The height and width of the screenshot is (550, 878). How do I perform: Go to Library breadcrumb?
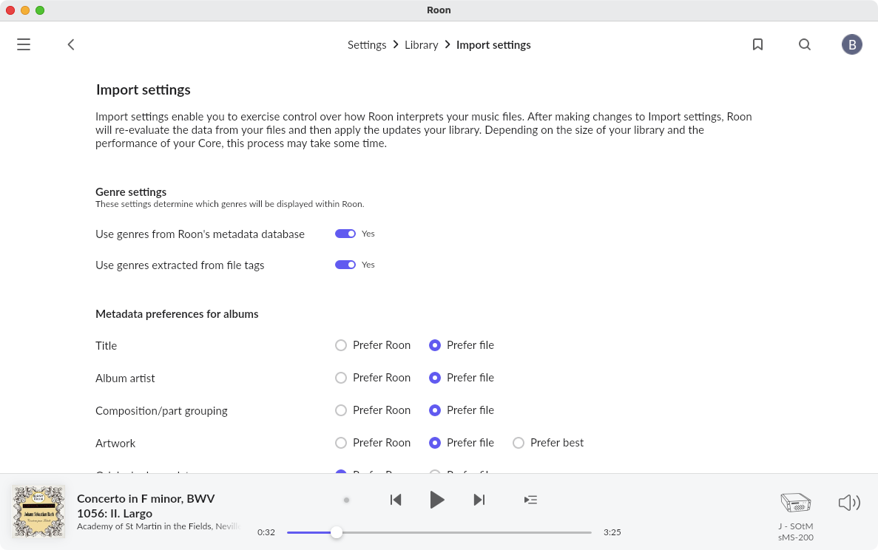421,45
